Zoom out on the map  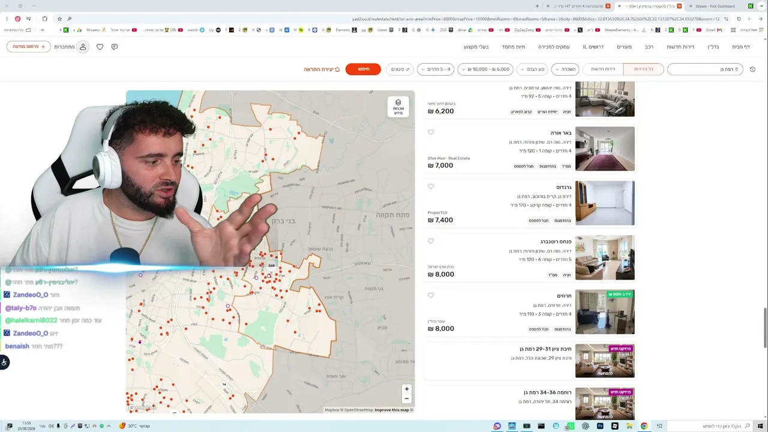pos(407,398)
